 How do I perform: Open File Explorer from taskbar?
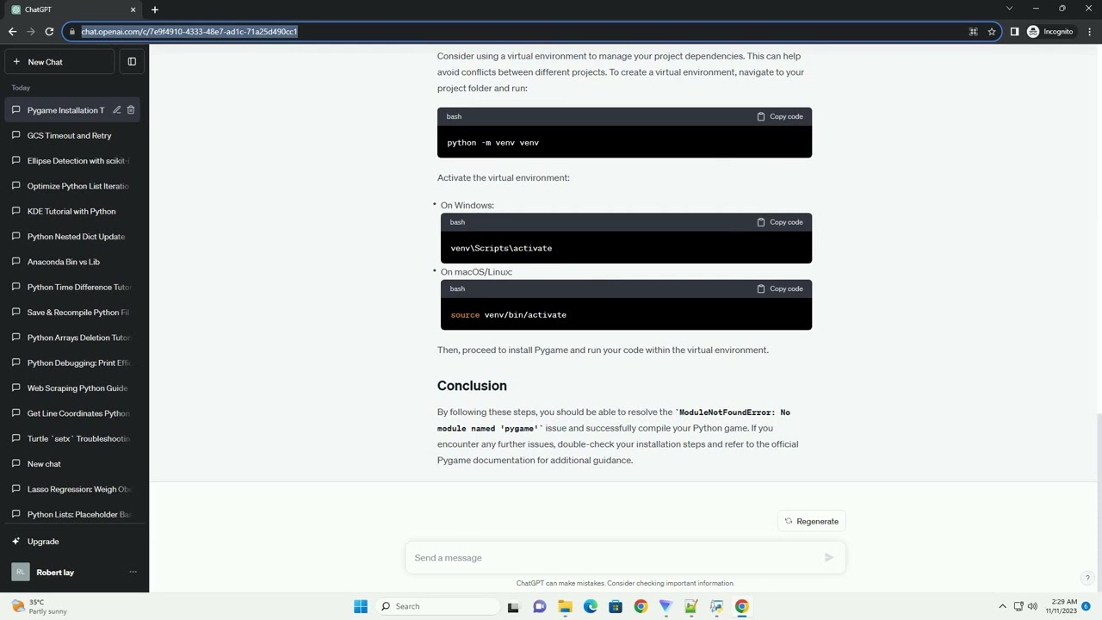[565, 606]
